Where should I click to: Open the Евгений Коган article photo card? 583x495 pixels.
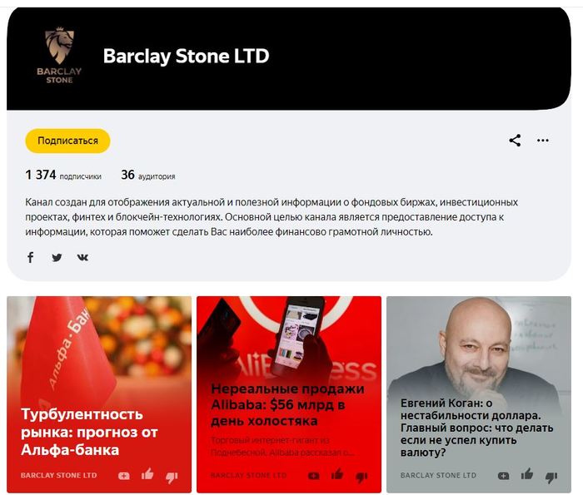click(479, 394)
